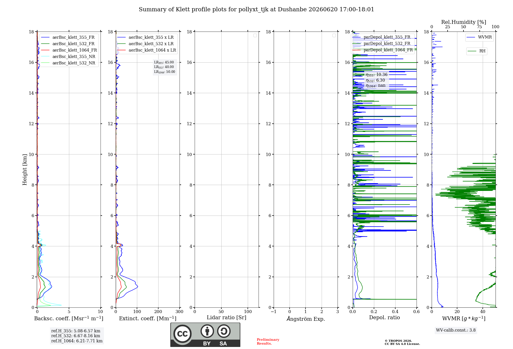Click the Preliminary Results red text
Viewport: 513px width, 349px height.
[x=268, y=342]
